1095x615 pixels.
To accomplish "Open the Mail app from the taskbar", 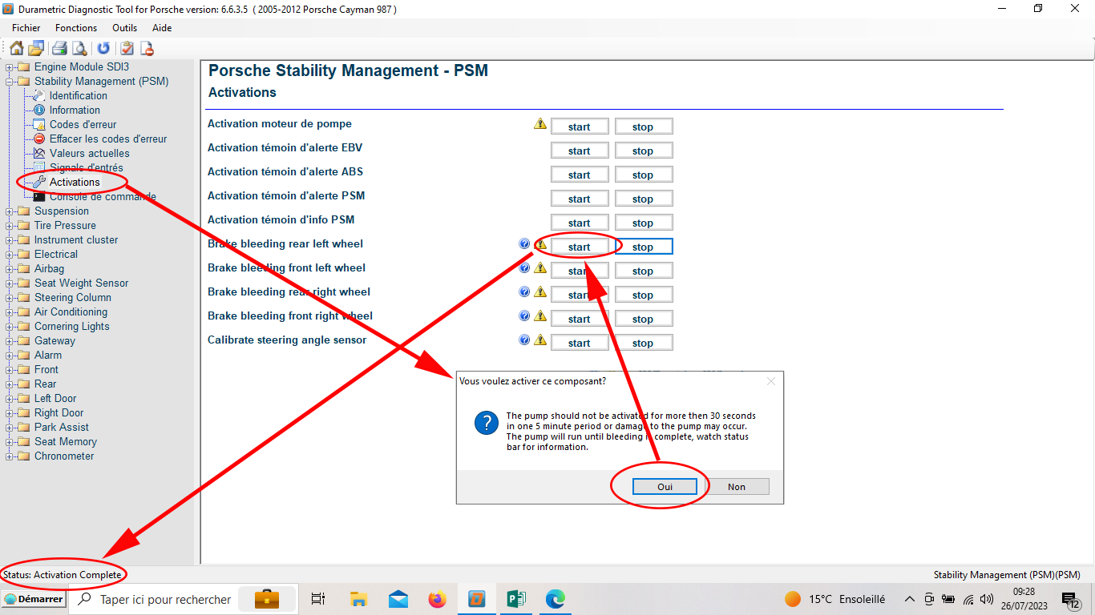I will click(398, 598).
